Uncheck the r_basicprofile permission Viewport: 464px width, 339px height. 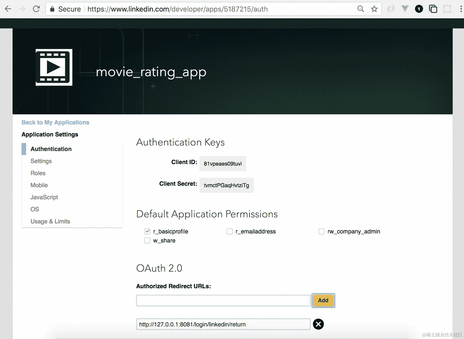[x=147, y=231]
